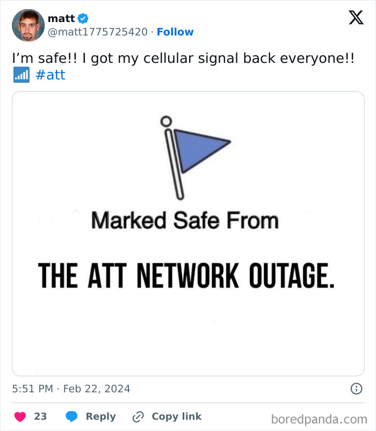Like the tweet with the heart icon
The height and width of the screenshot is (431, 376).
(x=20, y=416)
